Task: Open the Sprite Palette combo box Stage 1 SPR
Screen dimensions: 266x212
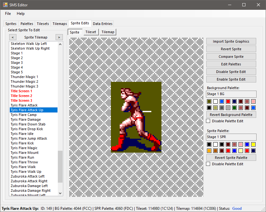Action: coord(231,137)
